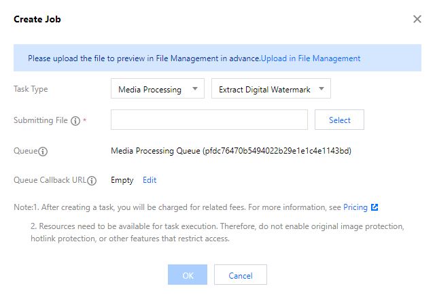Image resolution: width=435 pixels, height=297 pixels.
Task: Open the Pricing link in the note
Action: [x=355, y=207]
